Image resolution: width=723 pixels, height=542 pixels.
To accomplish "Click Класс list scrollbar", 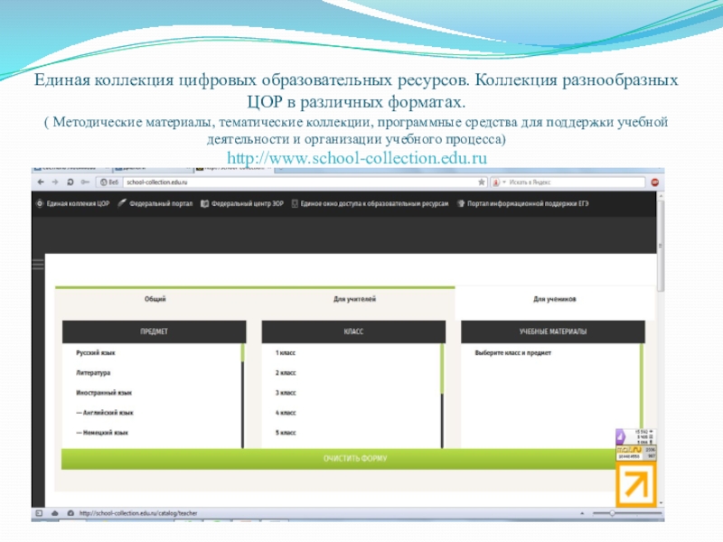I will point(442,396).
